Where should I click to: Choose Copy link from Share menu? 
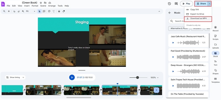(x=198, y=10)
